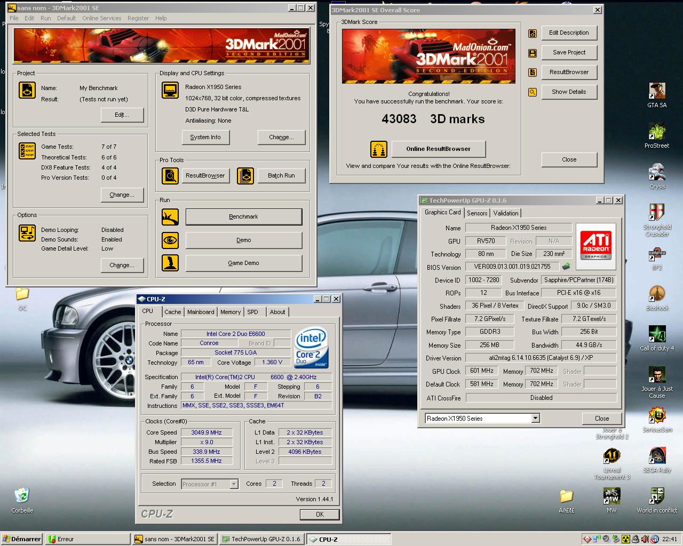Click the Core Speed 3049.9 MHz field
The image size is (683, 546).
coord(207,432)
